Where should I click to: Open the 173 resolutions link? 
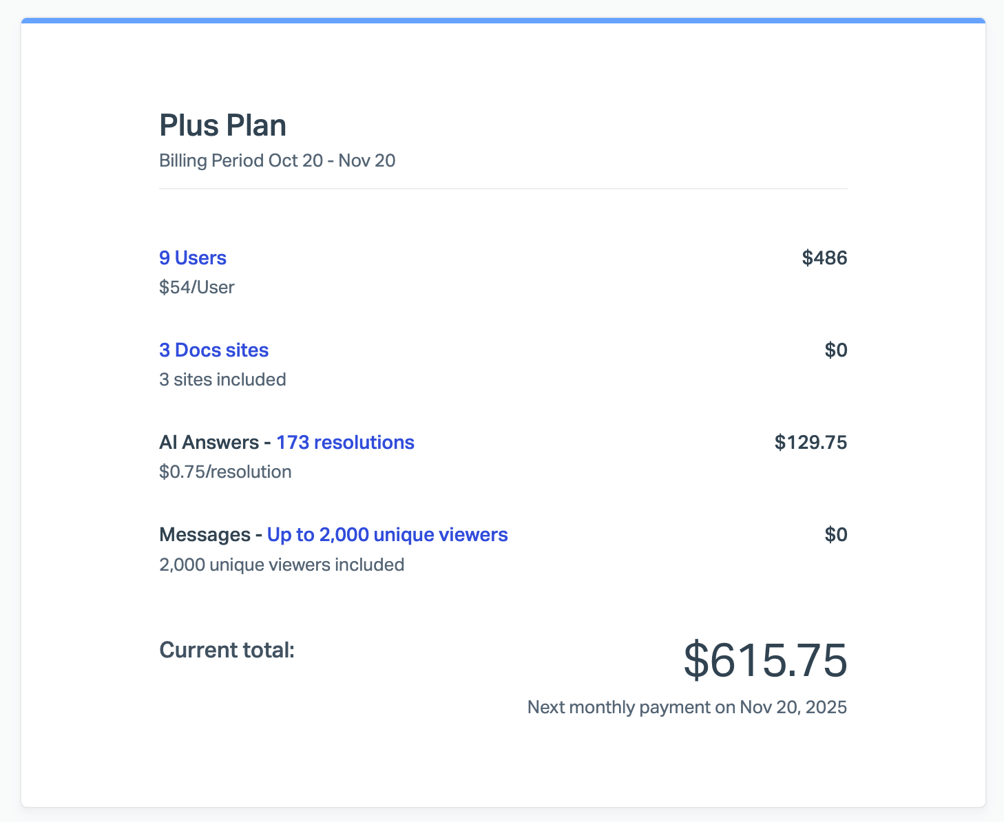345,443
